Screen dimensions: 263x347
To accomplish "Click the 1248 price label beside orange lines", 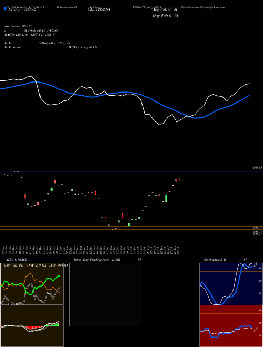I will pyautogui.click(x=258, y=228).
